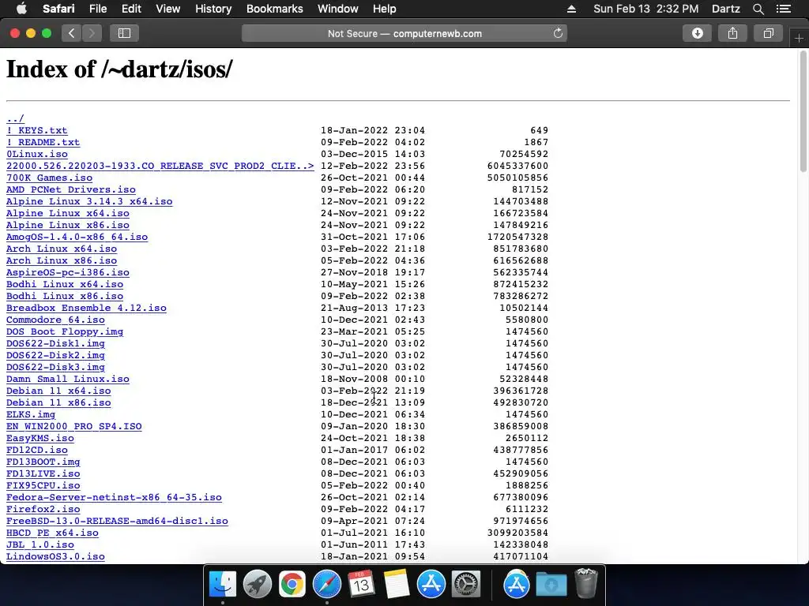Open ! README.txt link
The height and width of the screenshot is (606, 809).
click(43, 142)
